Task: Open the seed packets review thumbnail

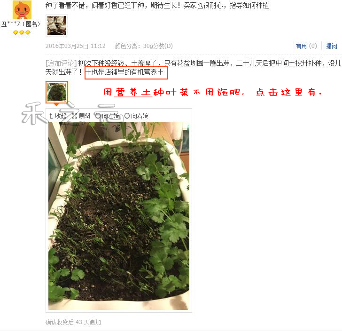Action: tap(57, 25)
